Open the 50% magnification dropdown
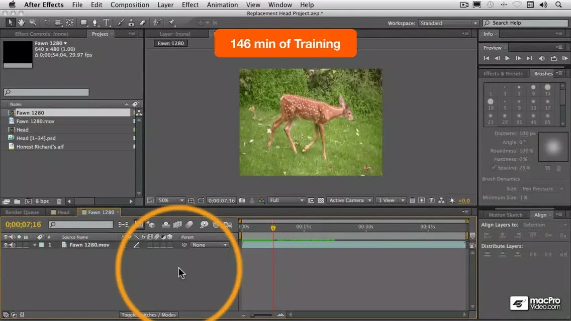This screenshot has width=571, height=321. tap(170, 200)
